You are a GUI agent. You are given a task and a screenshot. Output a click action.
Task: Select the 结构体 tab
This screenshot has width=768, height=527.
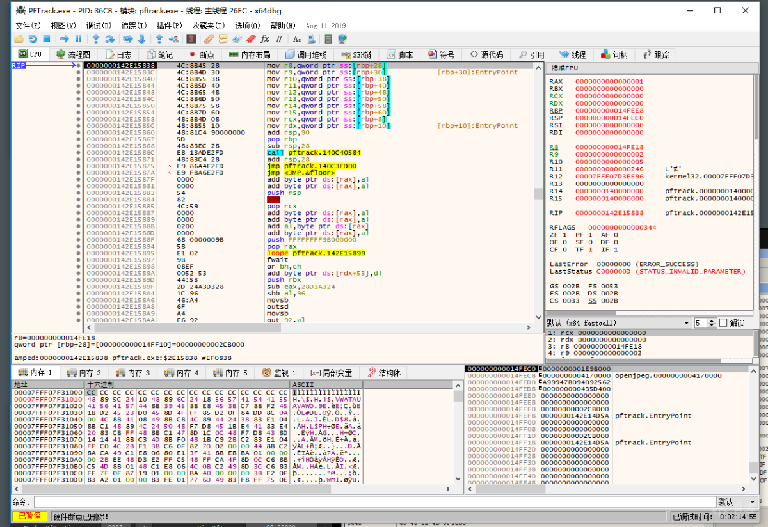coord(384,373)
